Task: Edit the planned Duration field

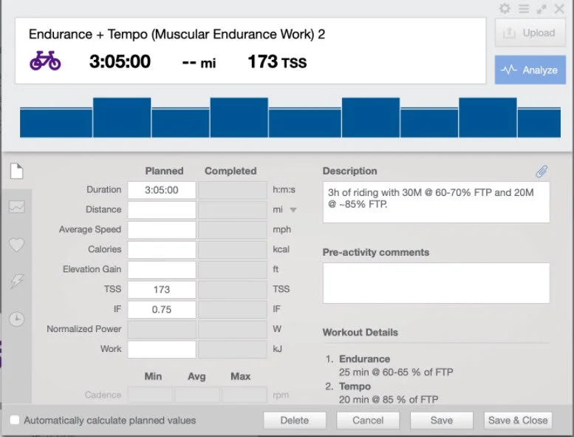Action: [x=162, y=190]
